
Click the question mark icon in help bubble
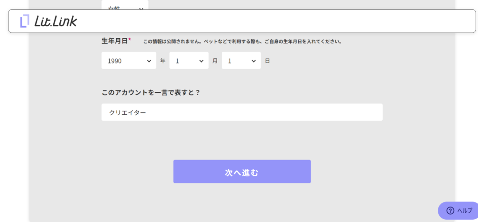click(x=450, y=210)
